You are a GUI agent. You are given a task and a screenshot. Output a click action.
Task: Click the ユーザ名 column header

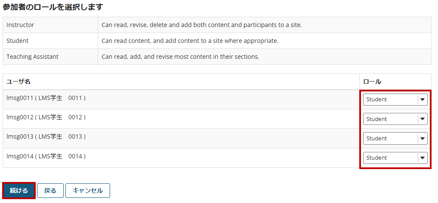coord(19,82)
